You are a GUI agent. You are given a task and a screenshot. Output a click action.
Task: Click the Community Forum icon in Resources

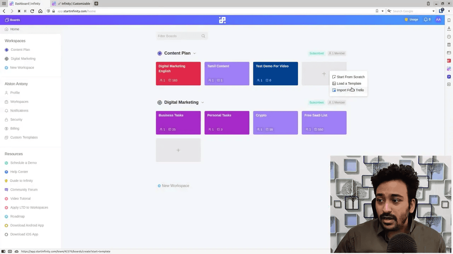coord(6,189)
